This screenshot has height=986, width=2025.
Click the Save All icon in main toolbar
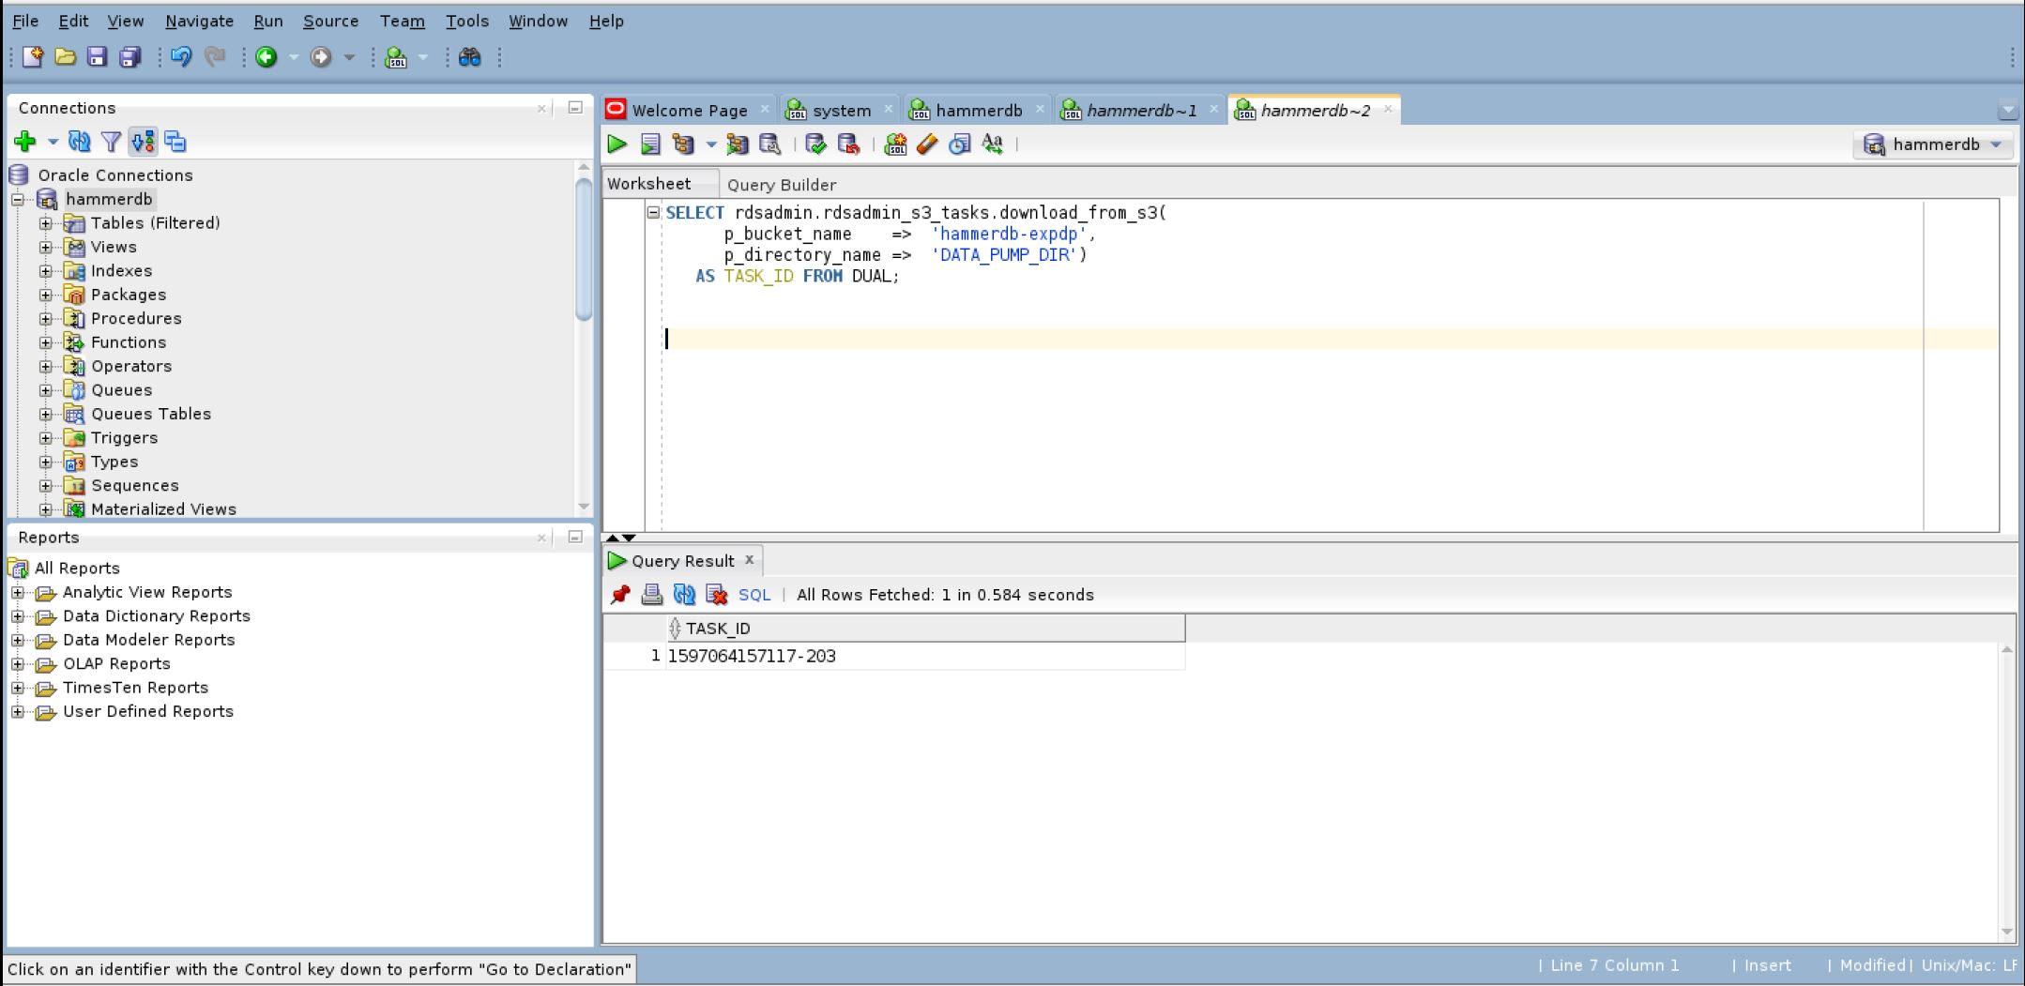(129, 57)
